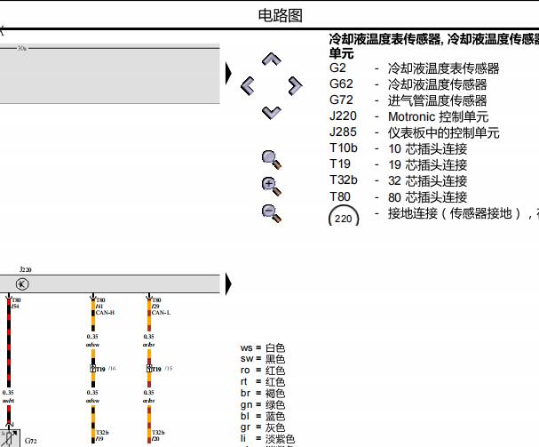Viewport: 539px width, 447px height.
Task: Click the pan up arrow
Action: [271, 60]
